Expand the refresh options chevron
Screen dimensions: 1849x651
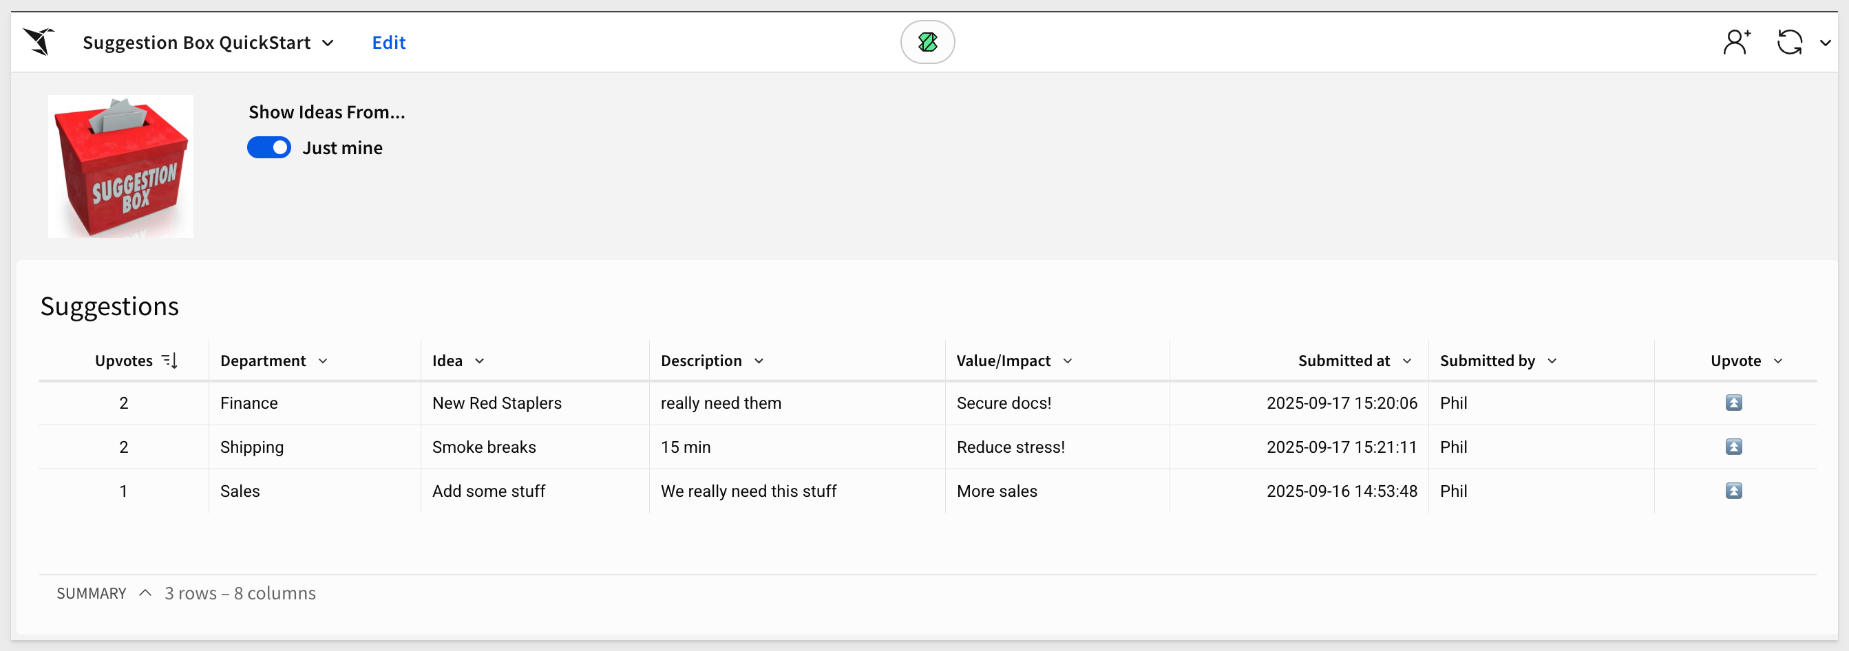coord(1825,43)
